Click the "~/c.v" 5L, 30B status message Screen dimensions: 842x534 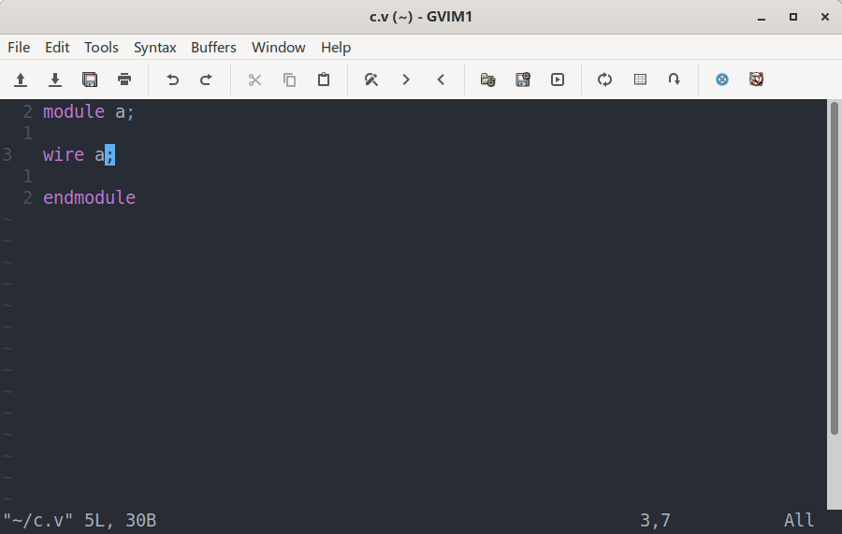click(80, 520)
